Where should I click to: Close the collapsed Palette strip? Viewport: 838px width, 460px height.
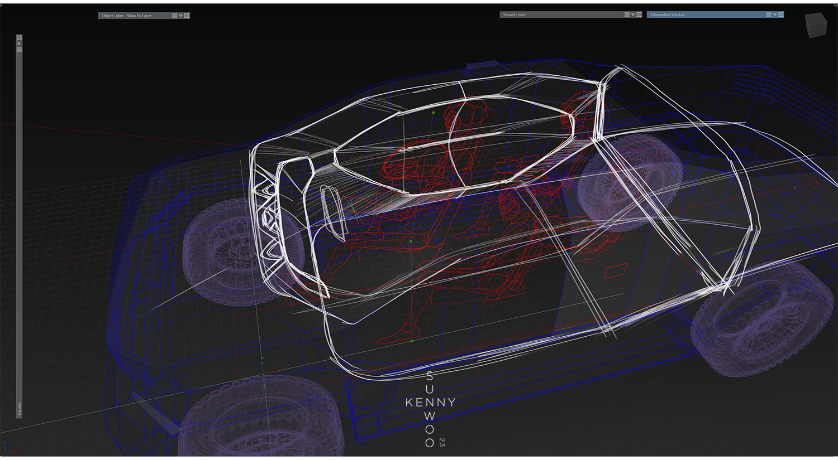(19, 38)
